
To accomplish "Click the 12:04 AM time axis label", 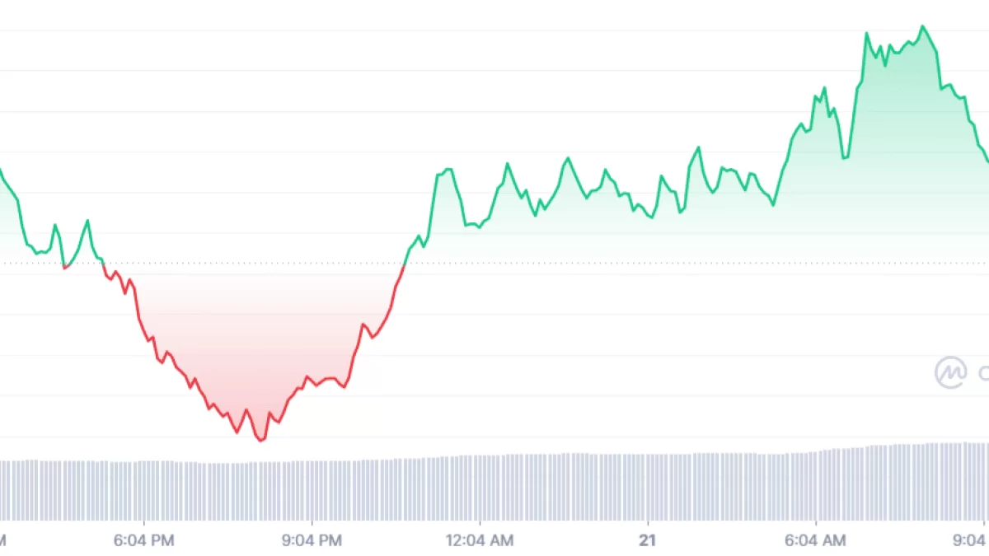I will (480, 540).
